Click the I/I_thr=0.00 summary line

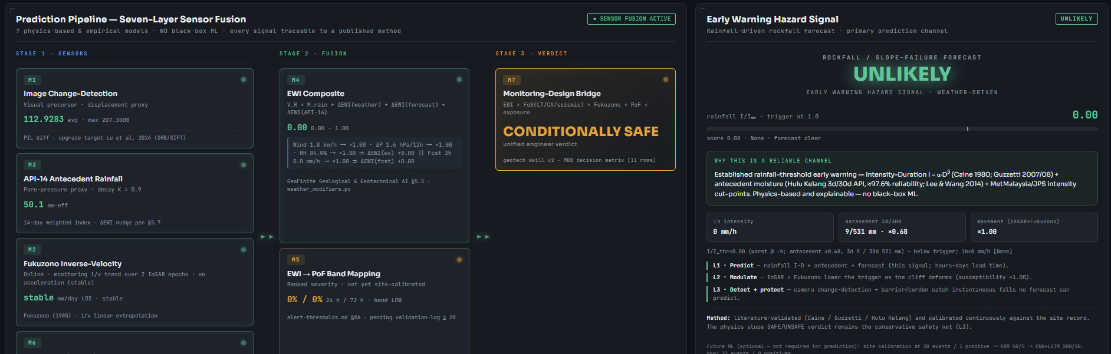(859, 252)
